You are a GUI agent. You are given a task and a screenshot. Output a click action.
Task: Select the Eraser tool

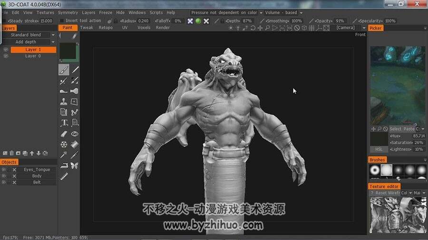[x=64, y=134]
